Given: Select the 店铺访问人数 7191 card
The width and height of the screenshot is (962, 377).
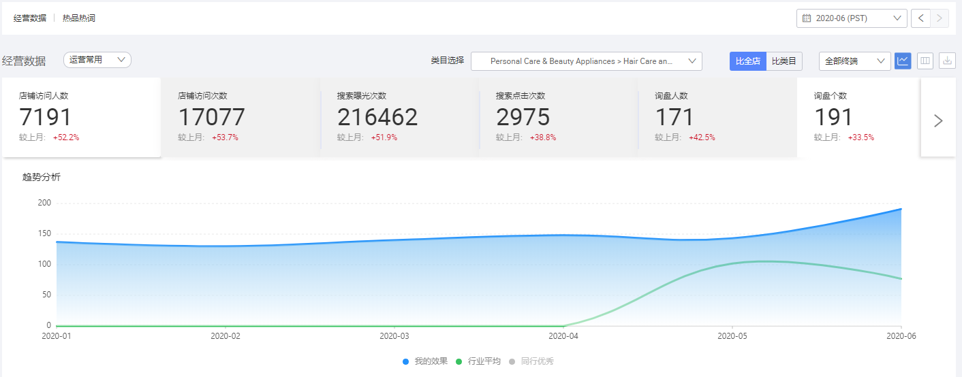Looking at the screenshot, I should [x=81, y=117].
